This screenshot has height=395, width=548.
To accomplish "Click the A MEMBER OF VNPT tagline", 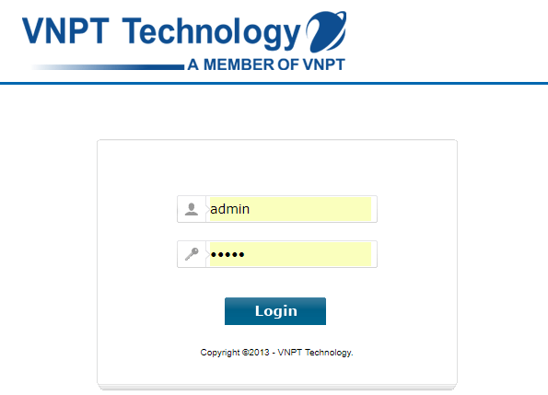I will (x=266, y=64).
